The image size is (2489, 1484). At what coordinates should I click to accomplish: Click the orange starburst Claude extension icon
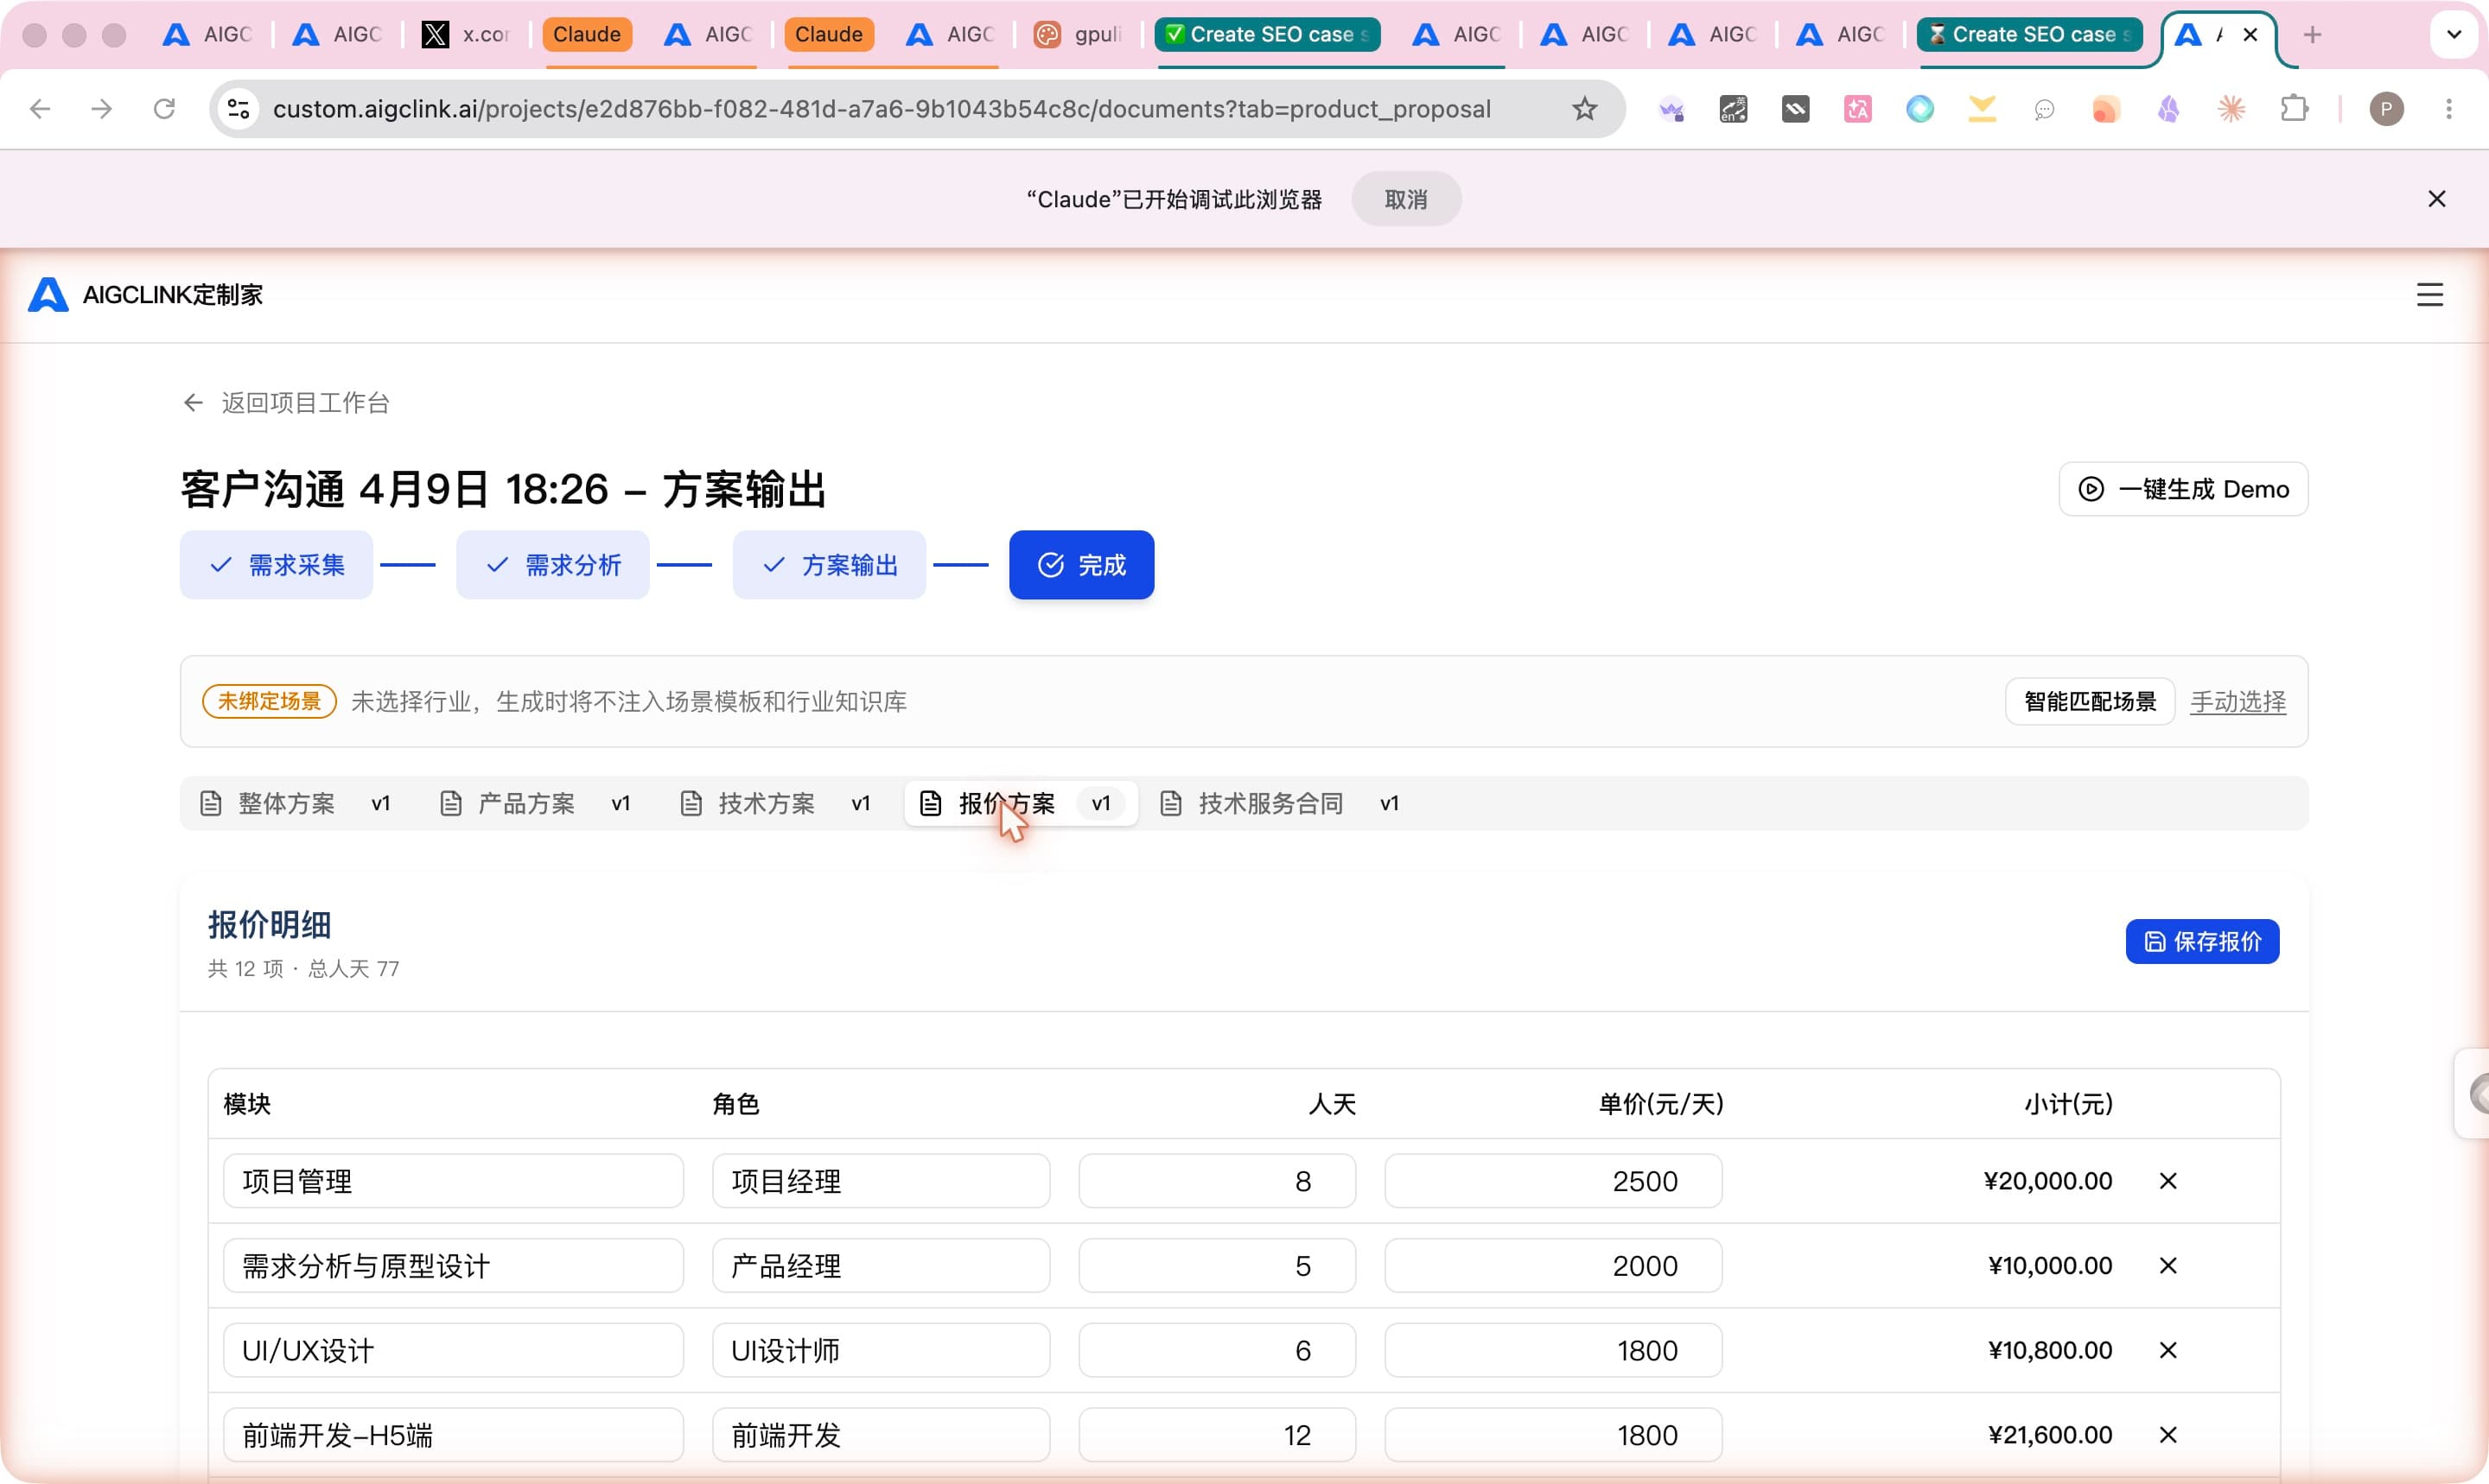coord(2231,108)
